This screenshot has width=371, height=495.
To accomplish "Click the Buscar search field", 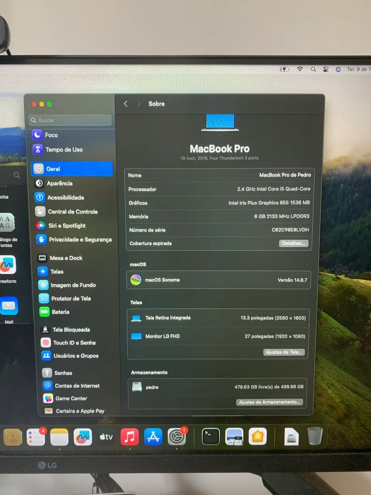I will coord(71,120).
